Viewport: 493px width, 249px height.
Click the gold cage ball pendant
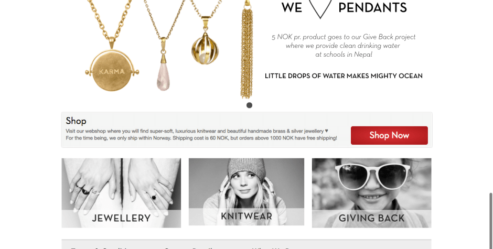click(205, 50)
